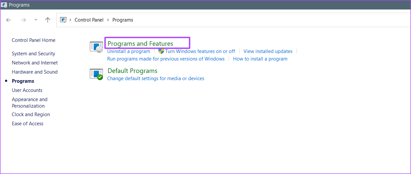Viewport: 411px width, 174px height.
Task: Click the Control Panel icon in address bar
Action: [63, 20]
